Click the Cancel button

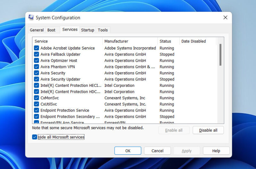[x=157, y=151]
